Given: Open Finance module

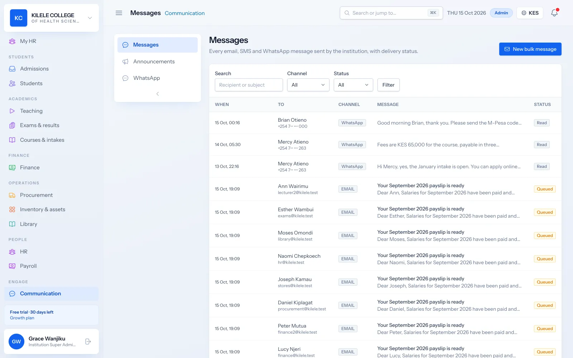Looking at the screenshot, I should click(x=51, y=168).
